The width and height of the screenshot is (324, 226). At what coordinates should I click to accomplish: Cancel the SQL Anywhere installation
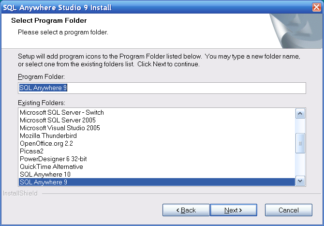click(288, 210)
